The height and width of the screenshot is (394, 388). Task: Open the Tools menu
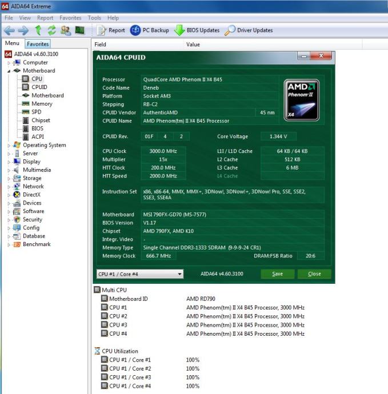(x=94, y=18)
